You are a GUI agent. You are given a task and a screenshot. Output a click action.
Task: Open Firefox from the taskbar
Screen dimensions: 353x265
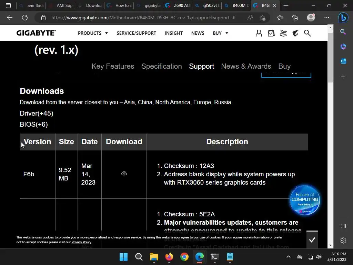[169, 257]
